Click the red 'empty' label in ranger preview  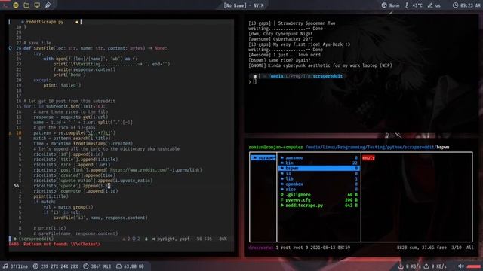368,157
